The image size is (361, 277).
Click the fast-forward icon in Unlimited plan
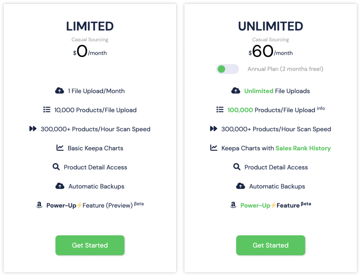[213, 129]
